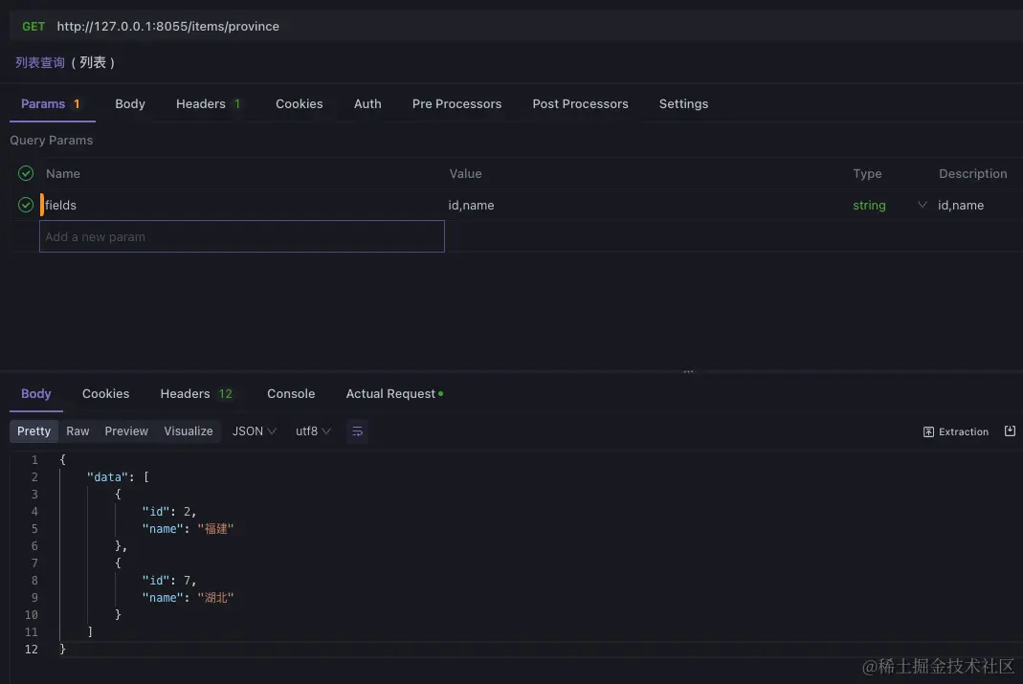
Task: Toggle the select-all params checkbox beside Name
Action: coord(26,173)
